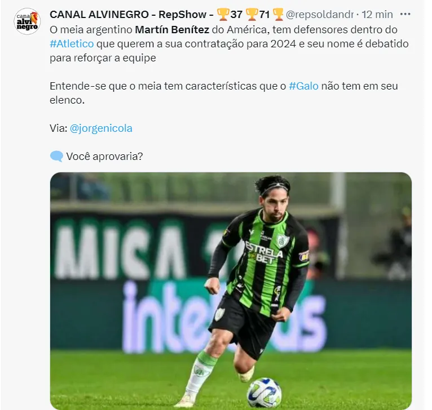Click the number 71 in the account name
The image size is (432, 410).
tap(265, 14)
